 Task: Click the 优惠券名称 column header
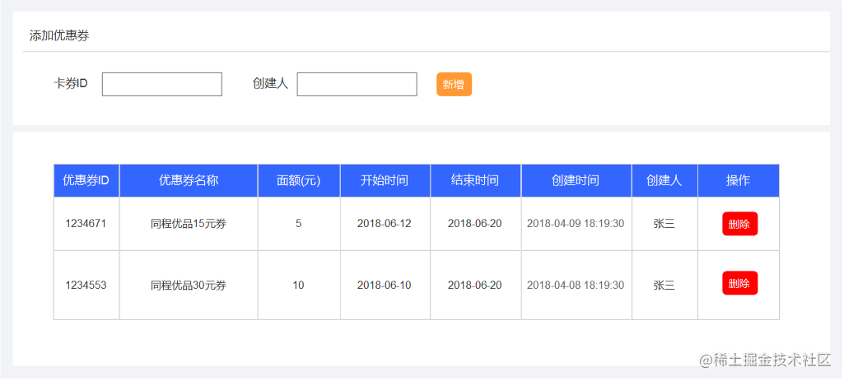pos(189,180)
